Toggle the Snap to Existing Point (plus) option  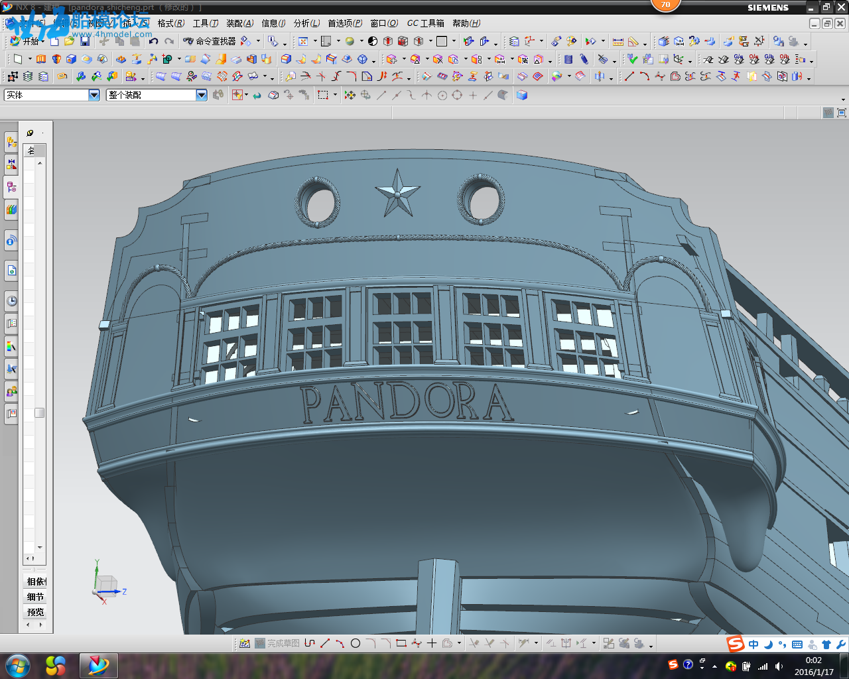click(x=473, y=95)
